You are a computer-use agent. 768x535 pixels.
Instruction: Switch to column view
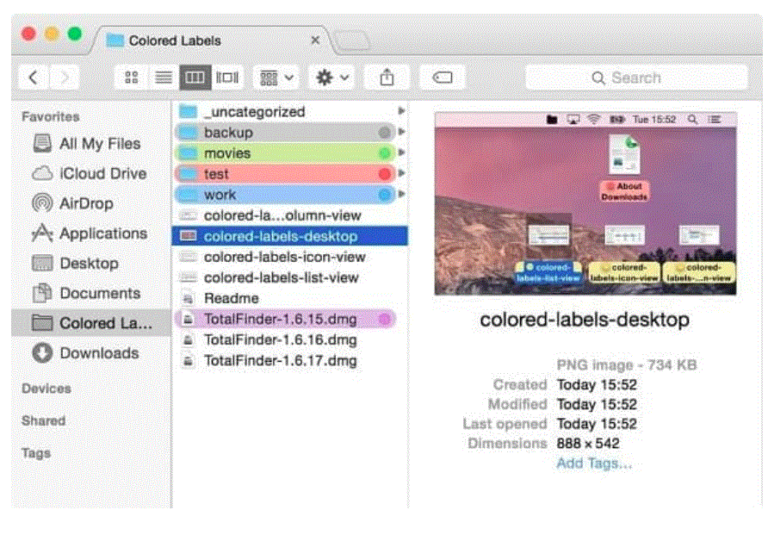[x=195, y=78]
